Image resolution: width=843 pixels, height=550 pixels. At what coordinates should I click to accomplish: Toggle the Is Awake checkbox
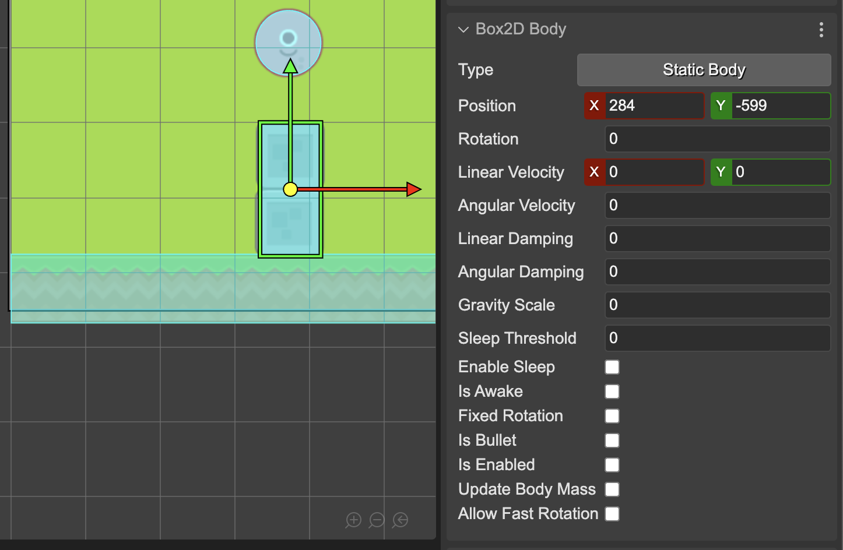click(612, 392)
